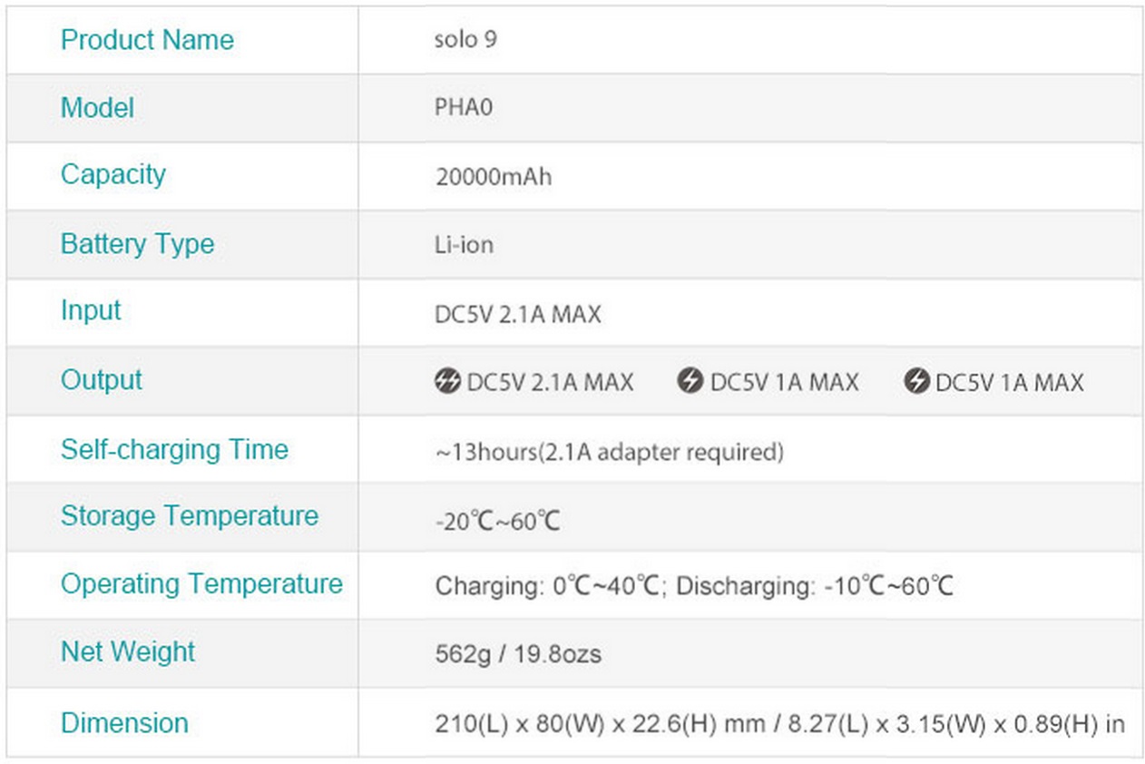Click the Input row's DC5V 2.1A MAX value
The height and width of the screenshot is (764, 1145).
point(517,314)
